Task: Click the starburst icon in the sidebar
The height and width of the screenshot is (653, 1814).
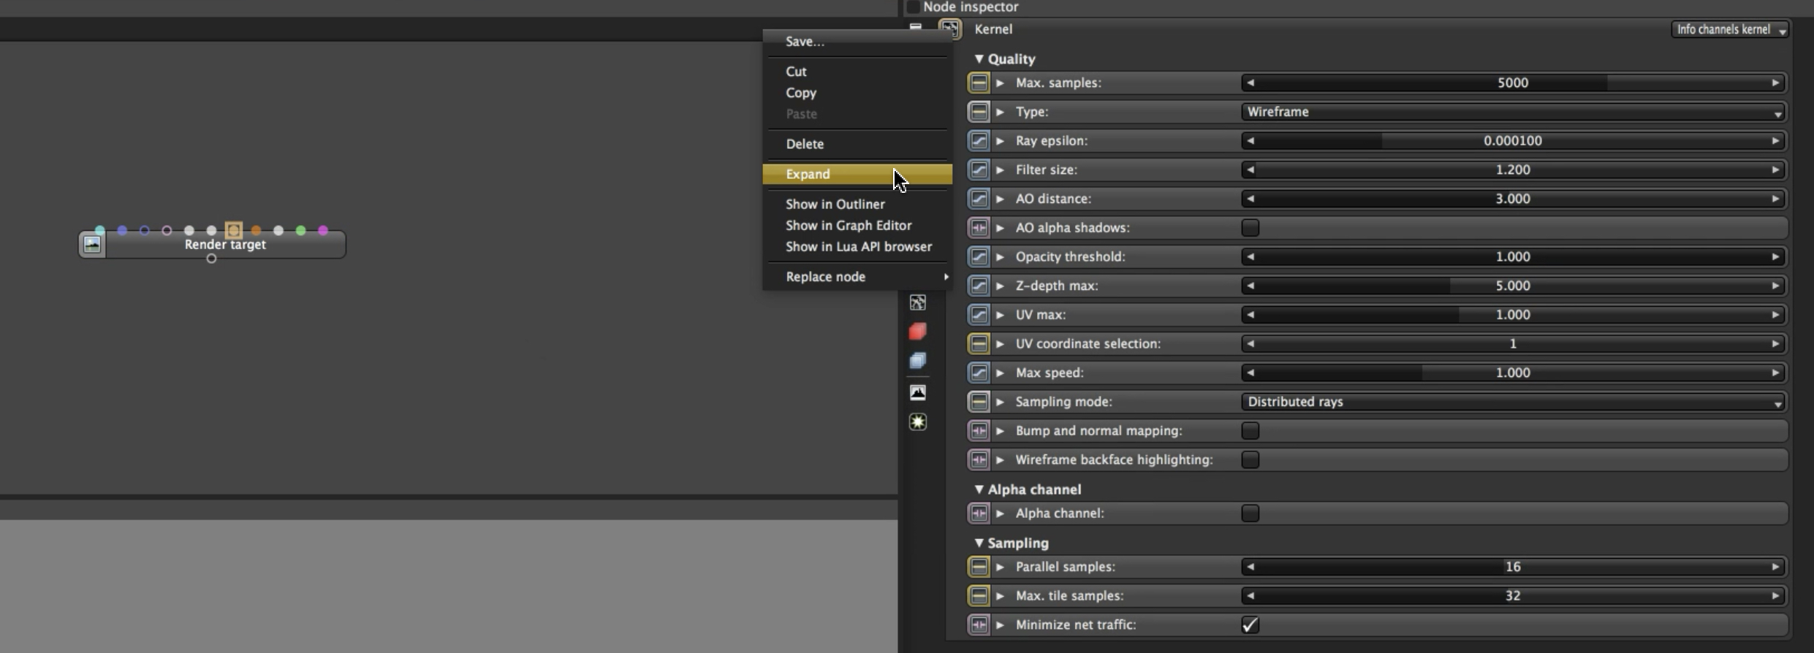Action: coord(918,421)
